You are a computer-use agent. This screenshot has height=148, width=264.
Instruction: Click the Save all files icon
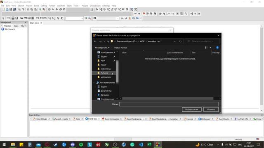(x=15, y=9)
